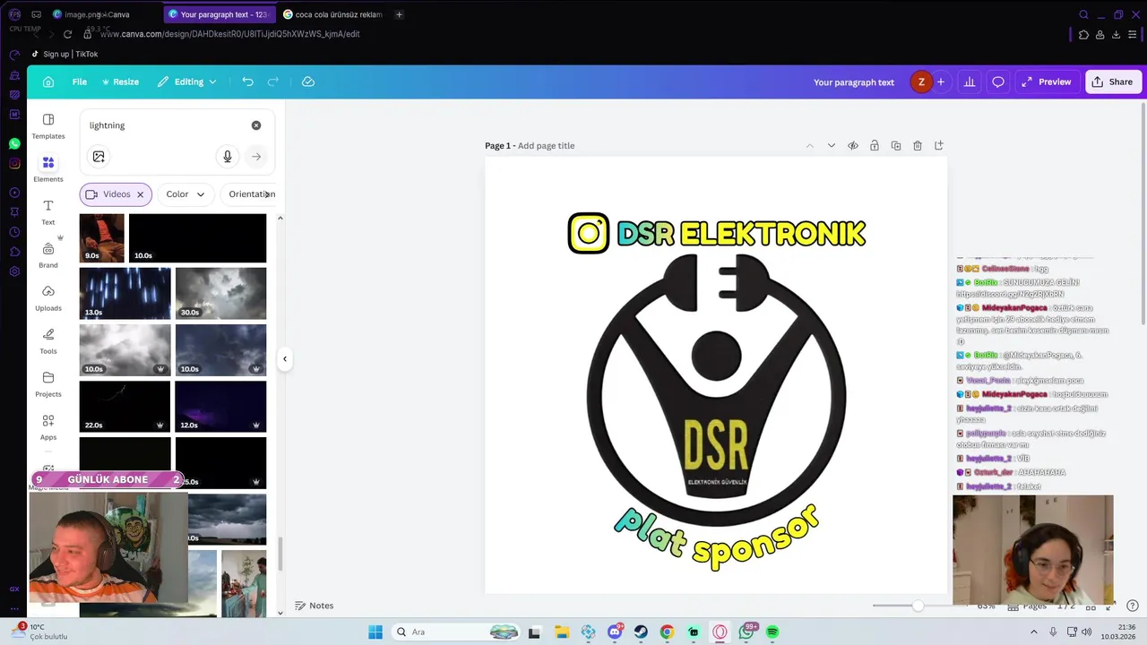Open the comments speech bubble
Image resolution: width=1147 pixels, height=645 pixels.
point(998,82)
